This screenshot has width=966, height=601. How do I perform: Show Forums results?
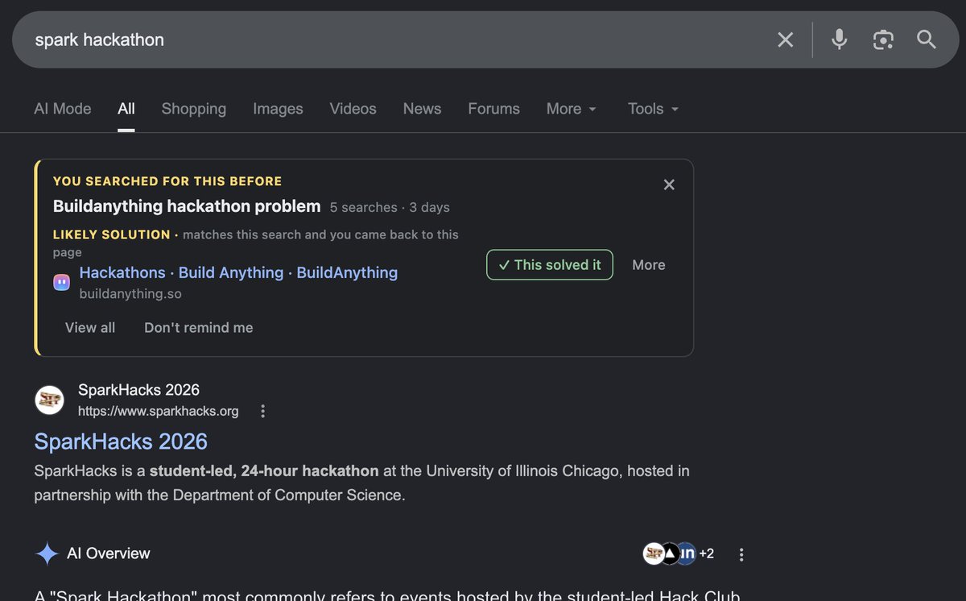click(x=493, y=109)
